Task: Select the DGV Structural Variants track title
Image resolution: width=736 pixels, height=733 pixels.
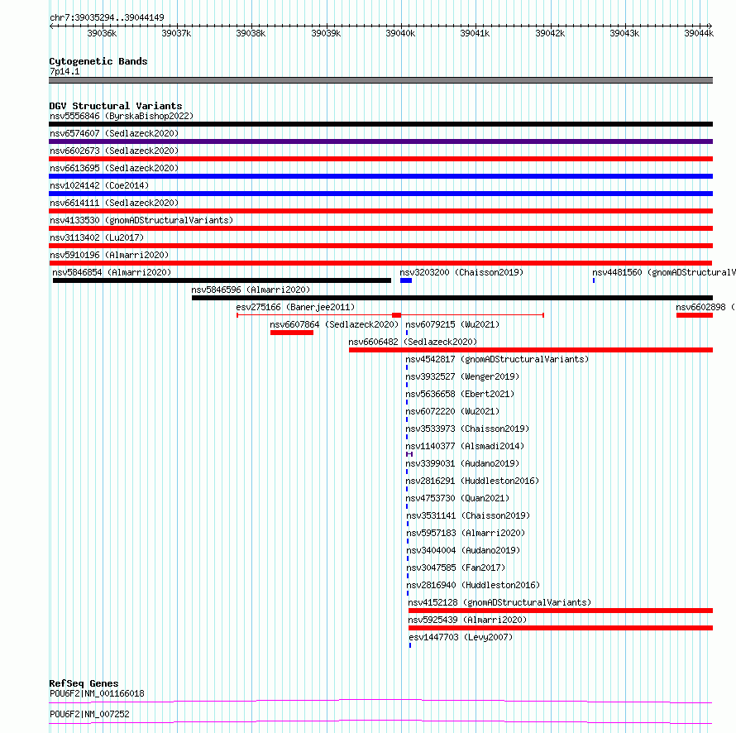Action: tap(116, 106)
